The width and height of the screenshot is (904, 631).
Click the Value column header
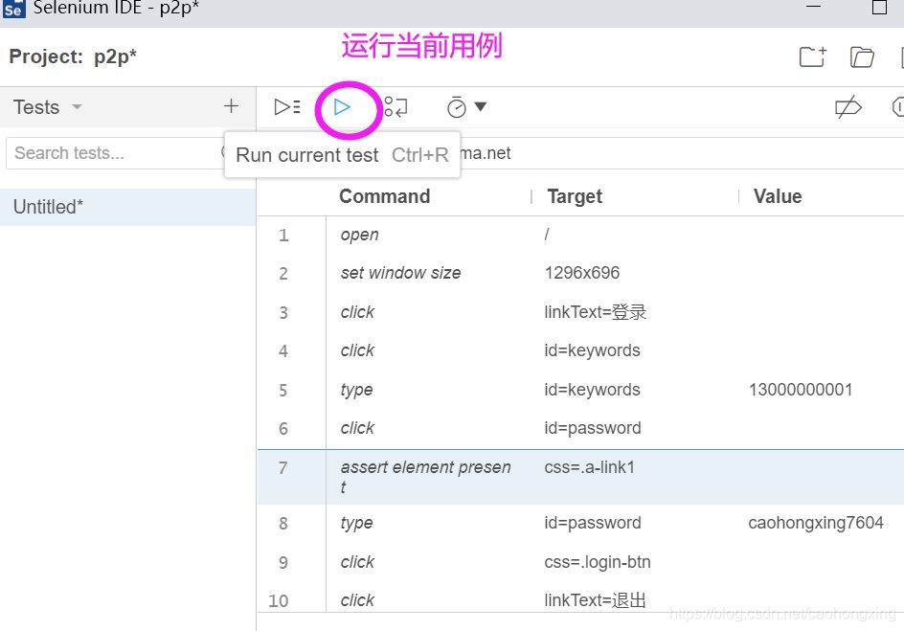(x=778, y=196)
